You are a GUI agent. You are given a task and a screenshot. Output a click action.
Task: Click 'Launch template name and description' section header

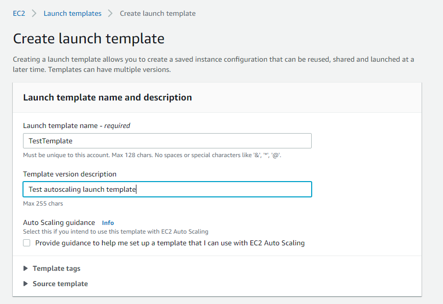[107, 97]
